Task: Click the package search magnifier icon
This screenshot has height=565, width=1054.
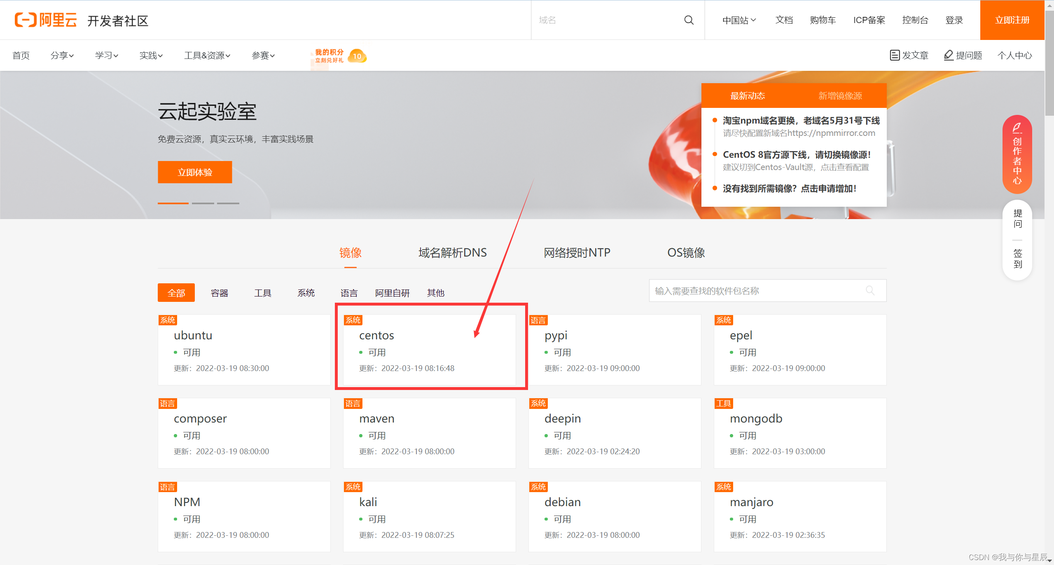Action: (x=870, y=291)
